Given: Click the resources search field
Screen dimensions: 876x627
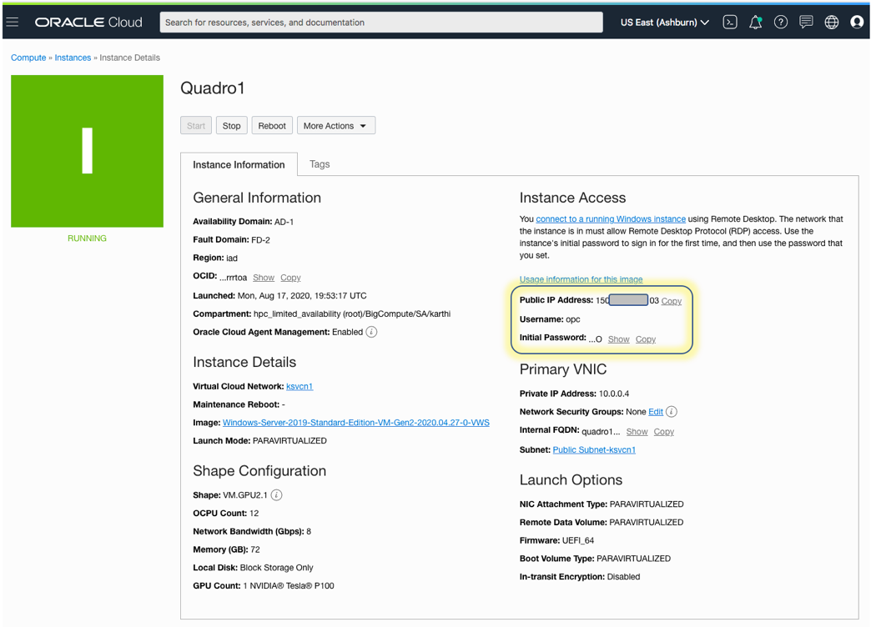Looking at the screenshot, I should point(380,22).
